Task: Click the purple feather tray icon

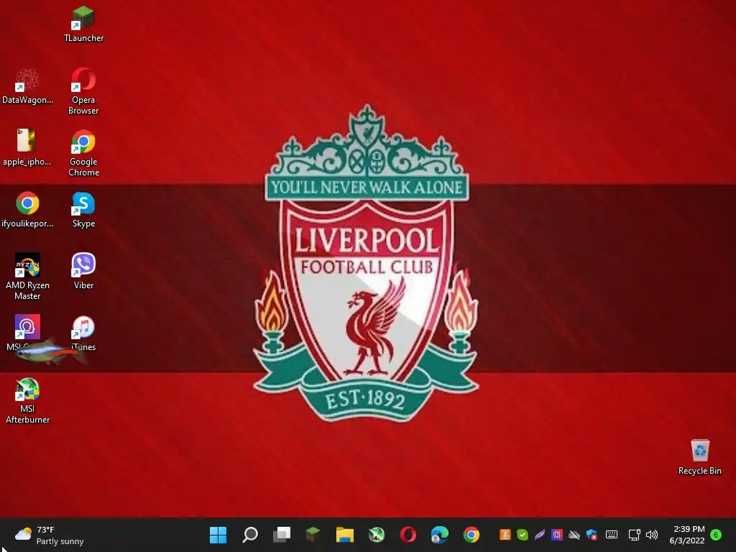Action: click(540, 535)
